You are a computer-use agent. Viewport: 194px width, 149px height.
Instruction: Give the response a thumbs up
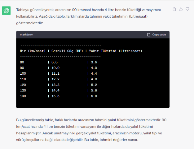[181, 9]
